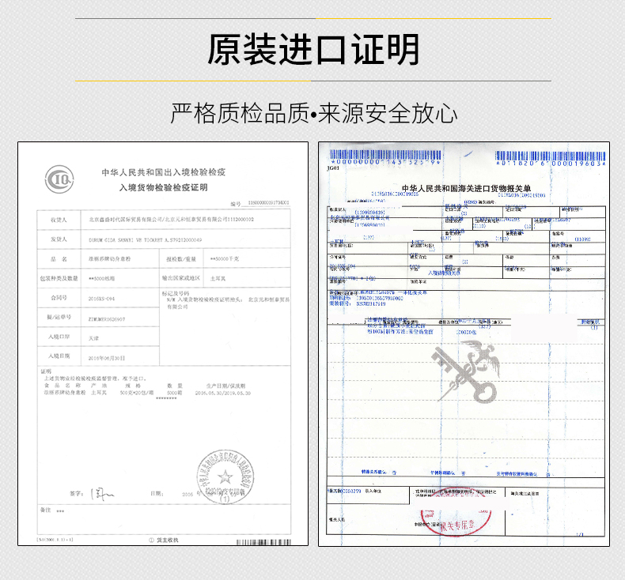
Task: Click the entry date 2016年06月30日
Action: pos(107,358)
